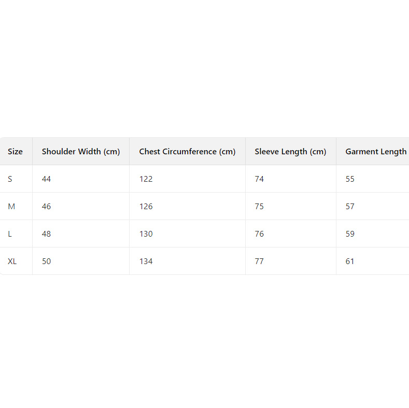Click garment length value 55

click(350, 179)
